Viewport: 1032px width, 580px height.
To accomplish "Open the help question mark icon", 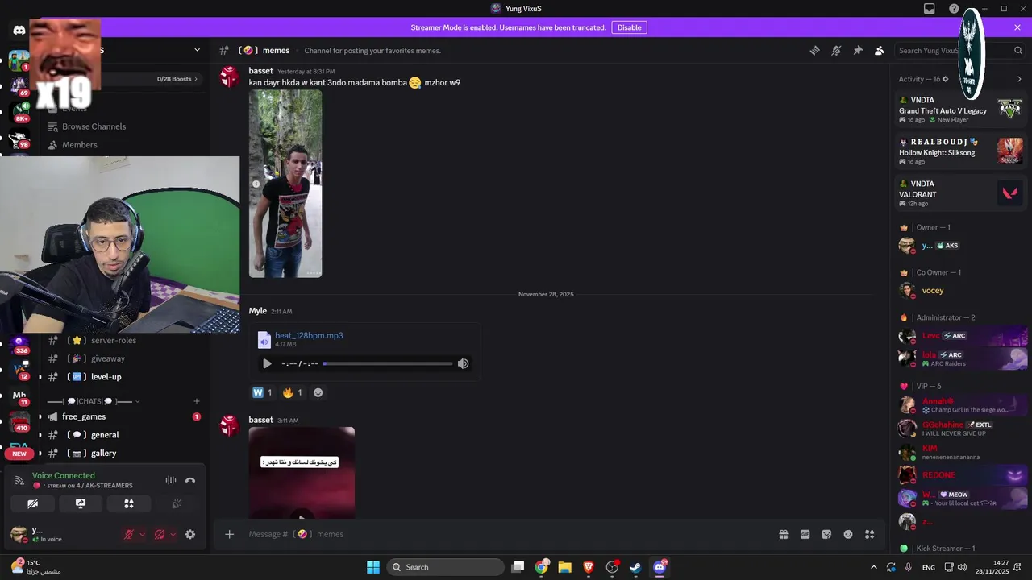I will point(954,9).
